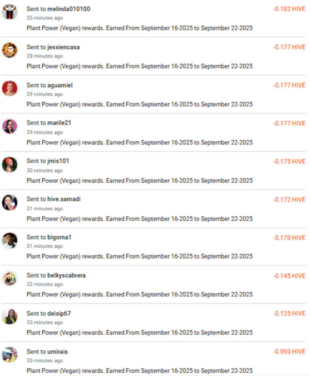Click melinda010100's profile avatar
This screenshot has width=310, height=376.
9,12
